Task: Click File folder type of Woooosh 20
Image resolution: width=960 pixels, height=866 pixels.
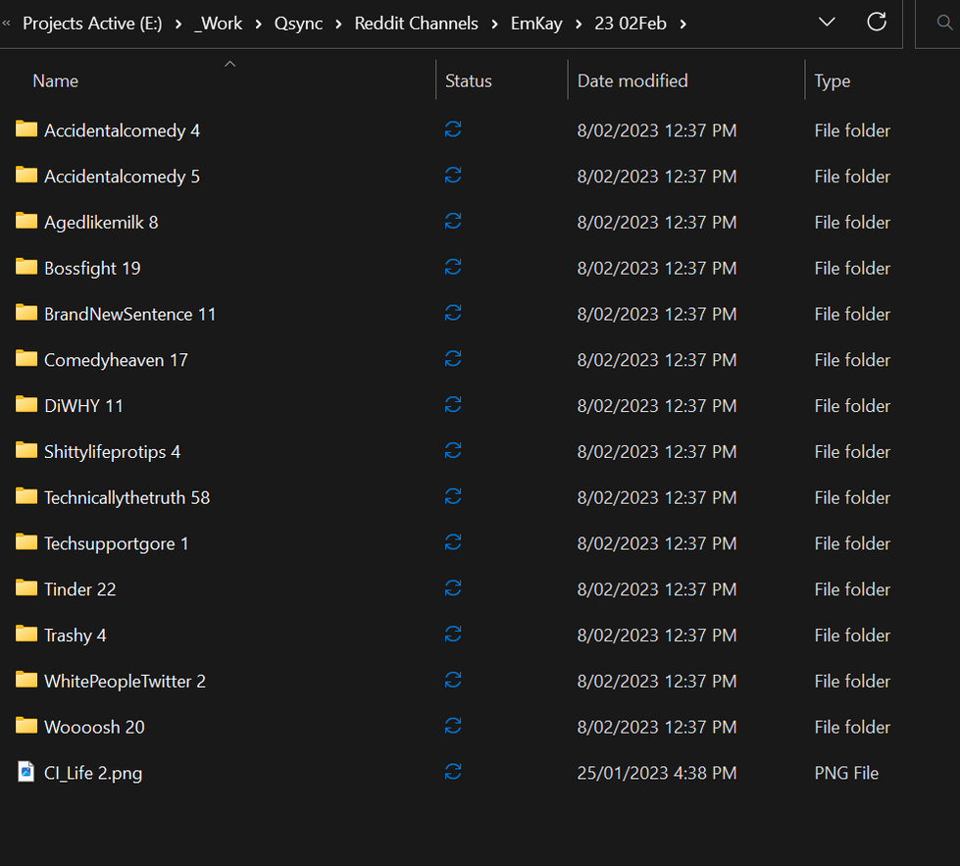Action: pyautogui.click(x=852, y=728)
